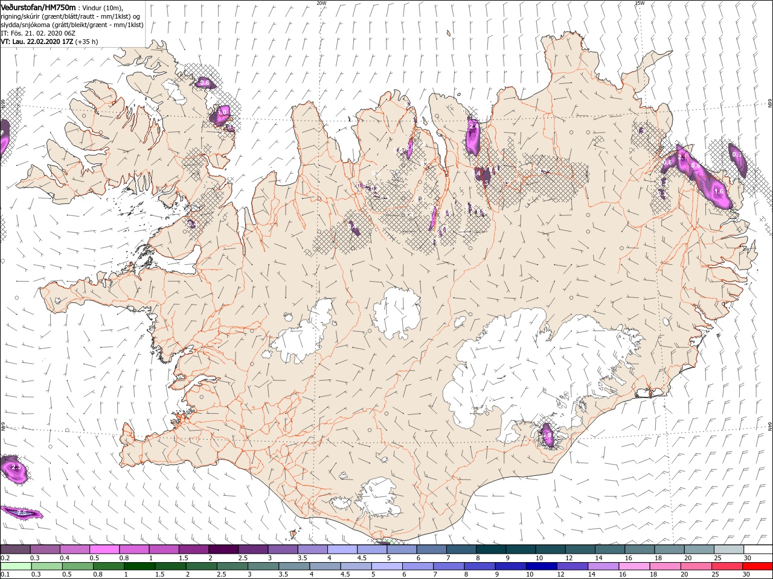Pick the deep navy blue rain swatch between 10 and 12

(542, 566)
